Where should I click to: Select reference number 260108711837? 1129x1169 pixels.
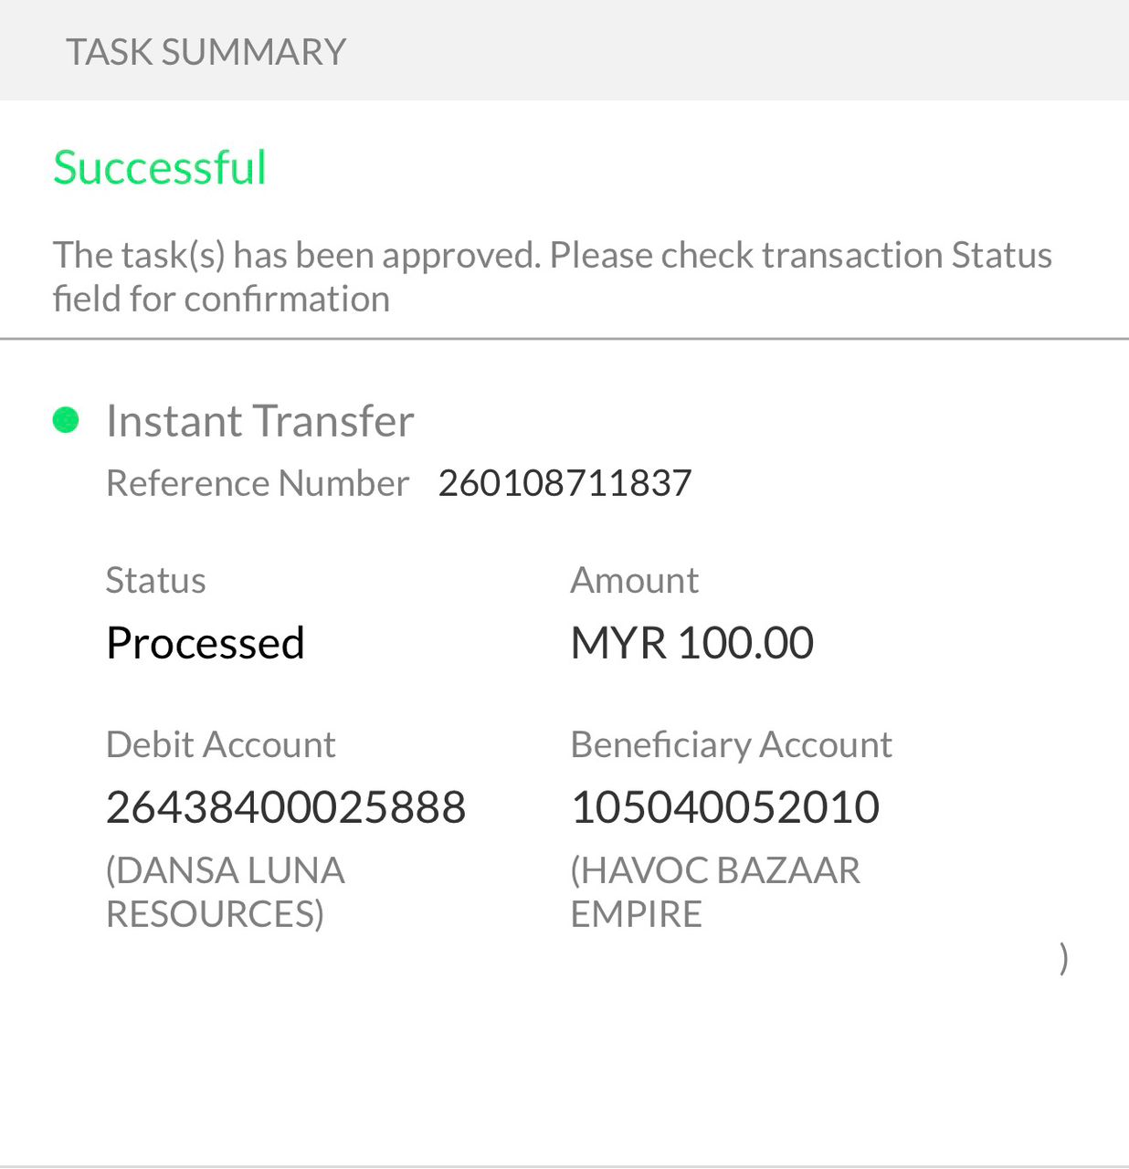pyautogui.click(x=564, y=483)
